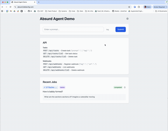Bookmark this page with the star icon
The width and height of the screenshot is (168, 131).
click(129, 7)
